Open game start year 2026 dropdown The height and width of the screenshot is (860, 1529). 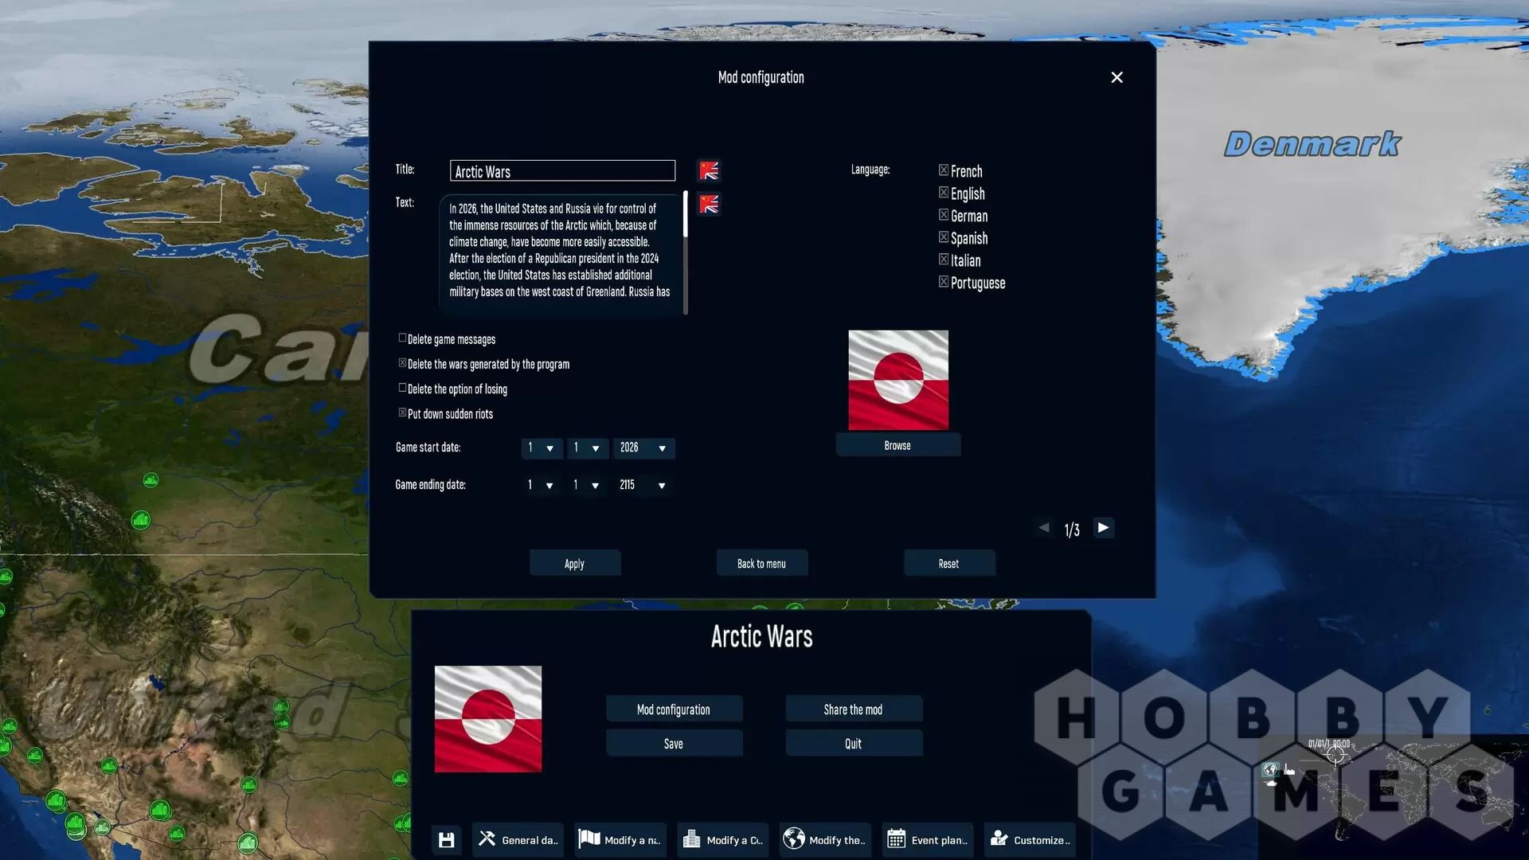point(643,448)
